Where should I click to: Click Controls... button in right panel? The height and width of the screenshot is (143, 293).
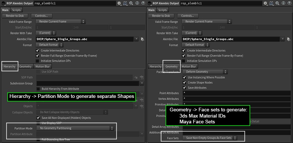188,16
